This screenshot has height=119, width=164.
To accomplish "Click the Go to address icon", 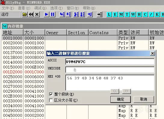I will [99, 14].
